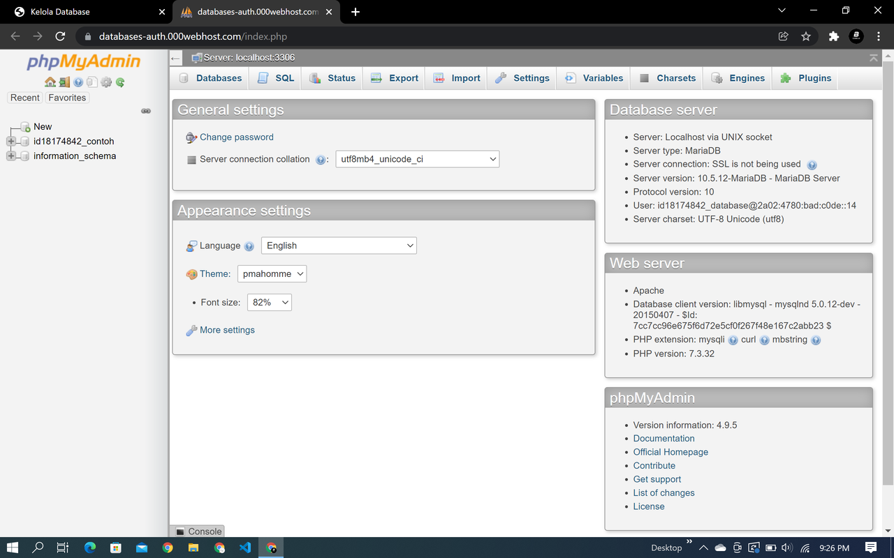Expand the information_schema database tree
Screen dimensions: 894x558
[10, 156]
